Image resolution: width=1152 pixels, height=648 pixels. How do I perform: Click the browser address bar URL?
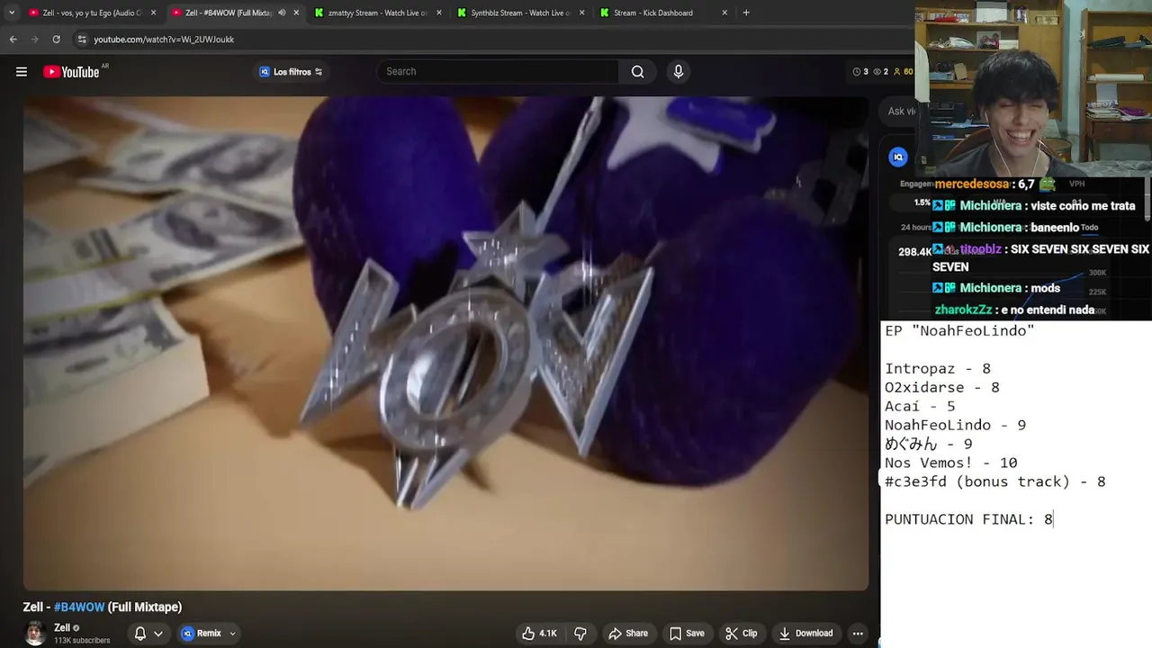point(164,40)
